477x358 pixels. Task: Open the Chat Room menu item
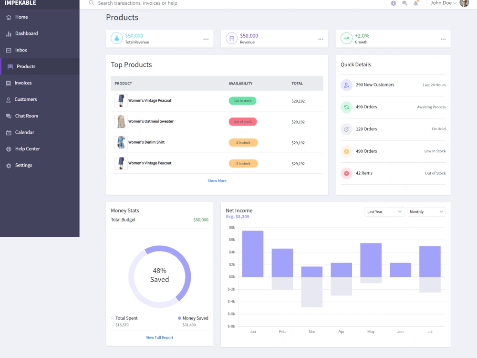point(40,116)
